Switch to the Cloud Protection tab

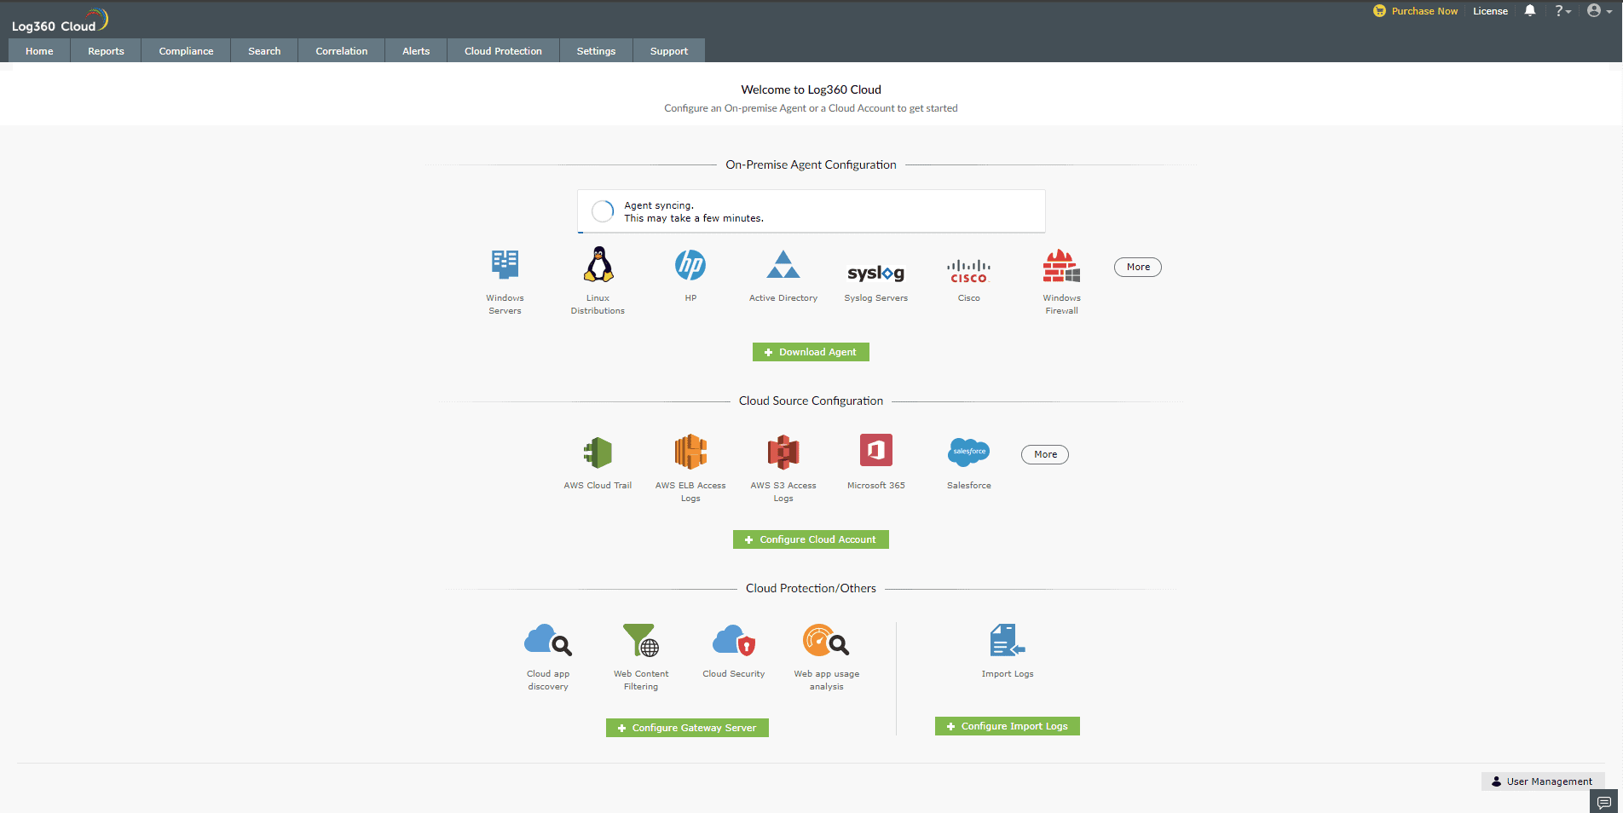pos(503,51)
